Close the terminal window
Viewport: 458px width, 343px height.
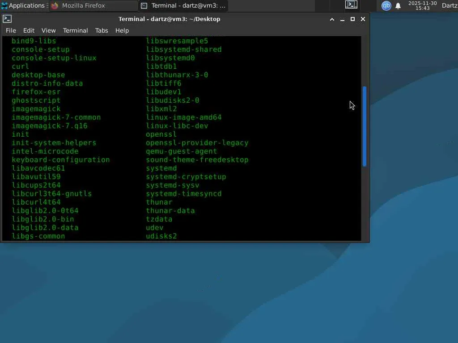point(363,19)
